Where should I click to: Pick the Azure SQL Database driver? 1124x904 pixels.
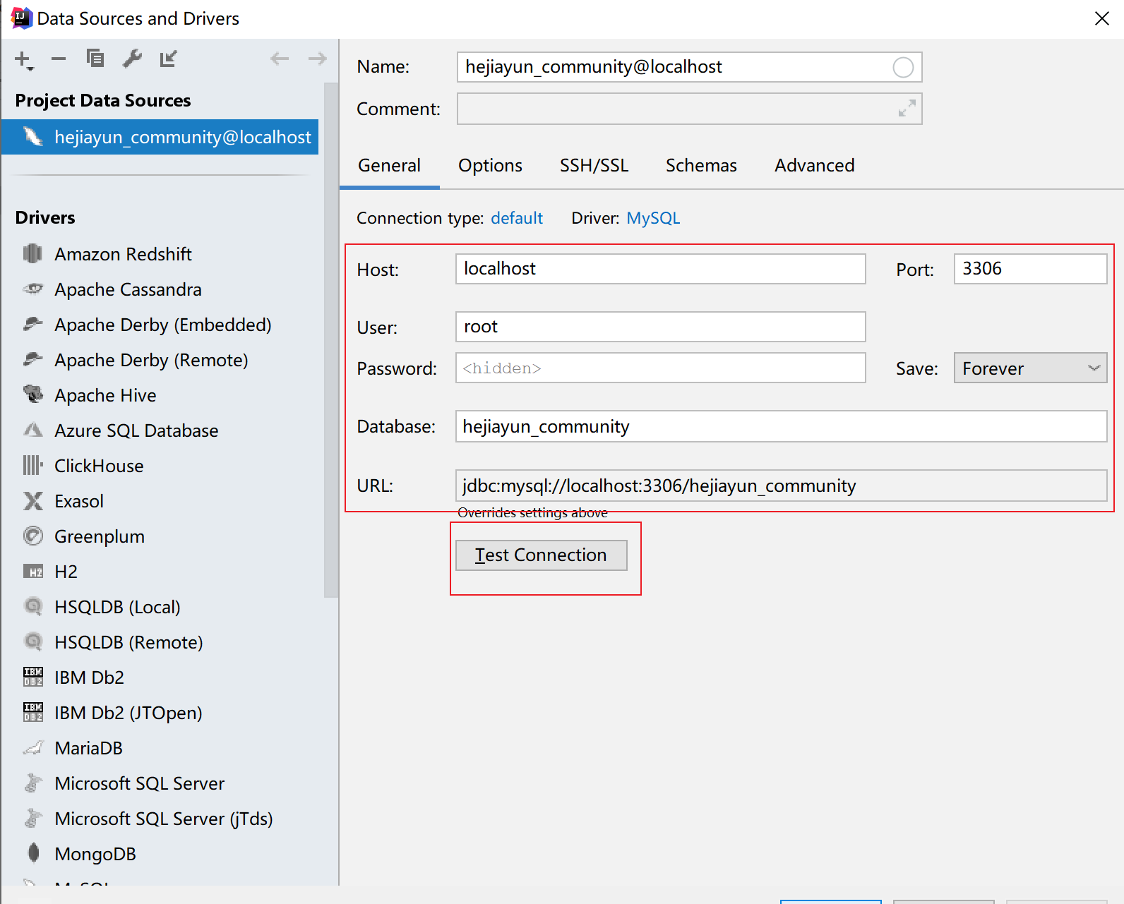point(136,430)
